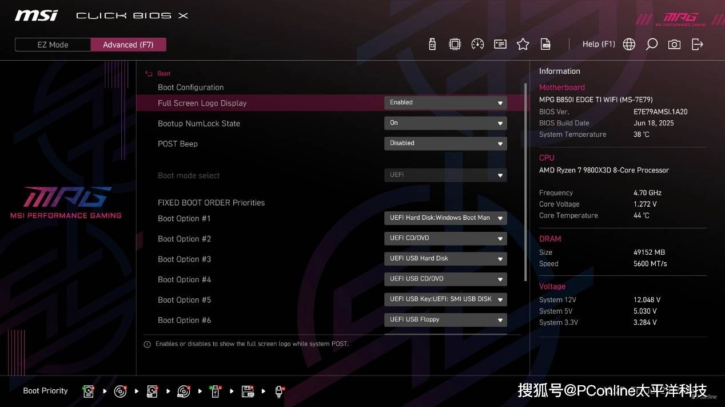The width and height of the screenshot is (725, 407).
Task: Click the info icon beside help description
Action: (147, 344)
